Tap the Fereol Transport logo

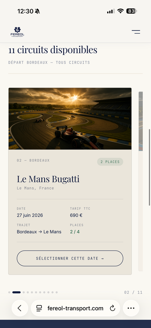coord(17,32)
